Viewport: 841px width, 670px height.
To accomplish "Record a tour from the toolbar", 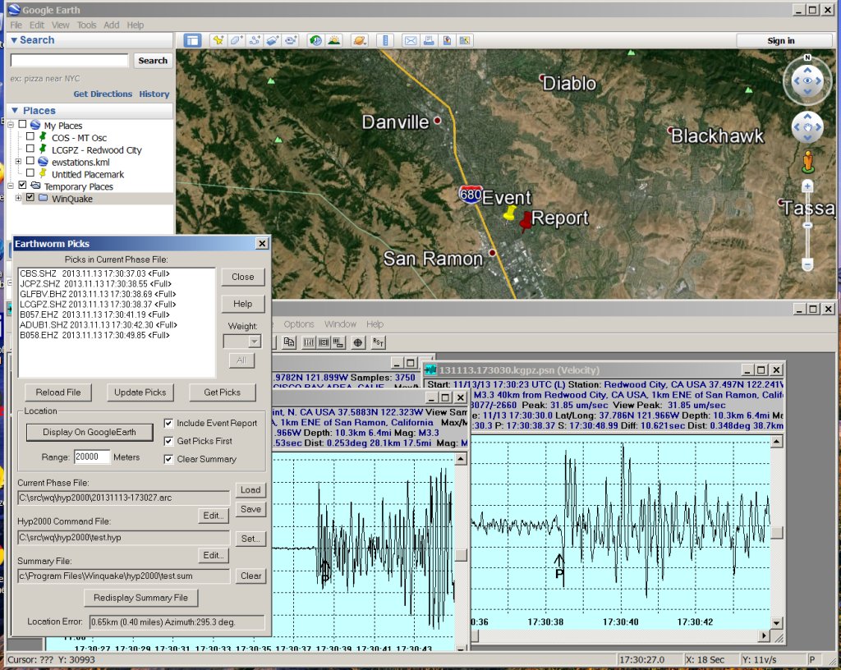I will click(x=291, y=41).
